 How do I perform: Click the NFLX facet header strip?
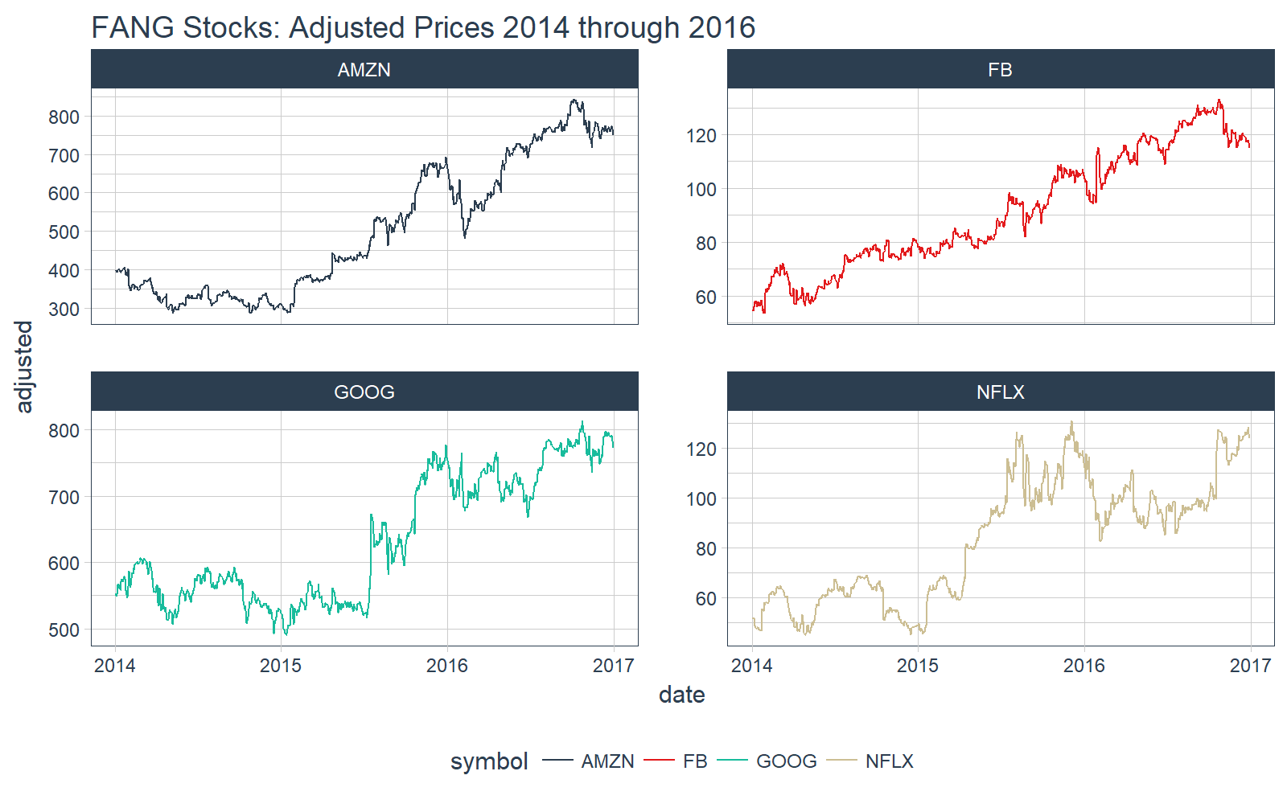pos(1001,392)
